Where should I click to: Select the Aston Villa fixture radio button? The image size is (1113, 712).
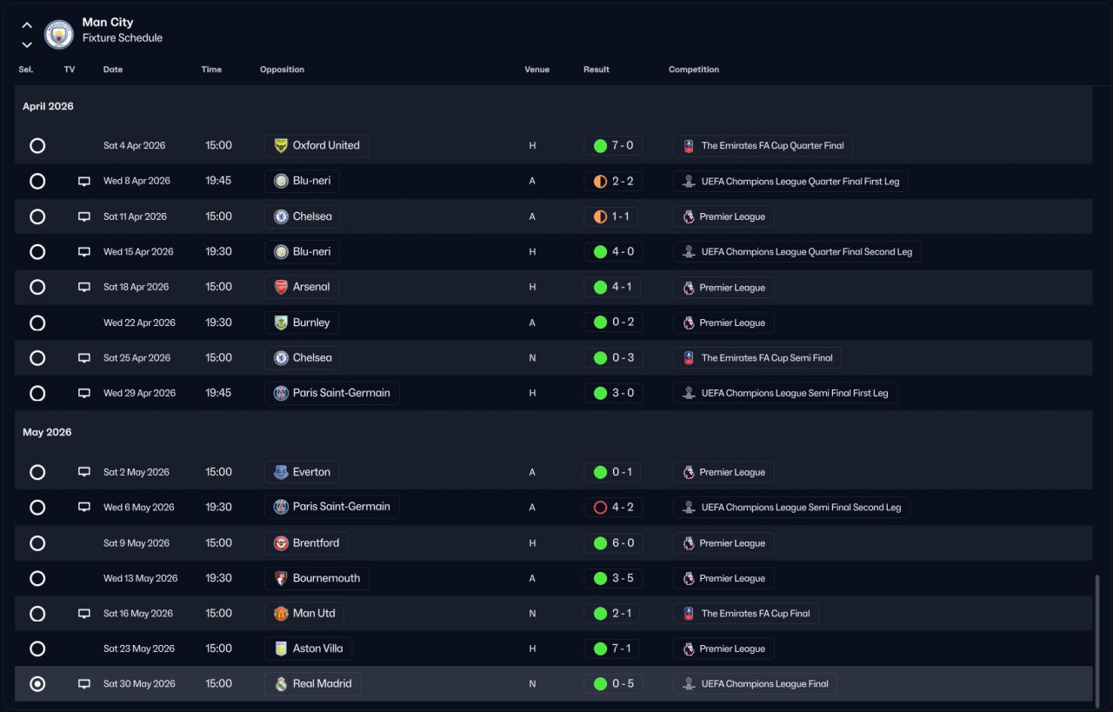(37, 649)
